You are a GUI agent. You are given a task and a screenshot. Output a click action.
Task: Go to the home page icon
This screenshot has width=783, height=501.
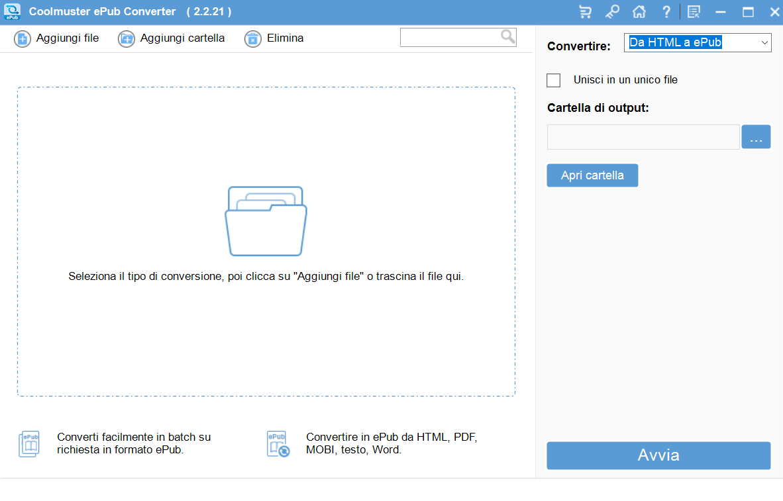pos(639,11)
